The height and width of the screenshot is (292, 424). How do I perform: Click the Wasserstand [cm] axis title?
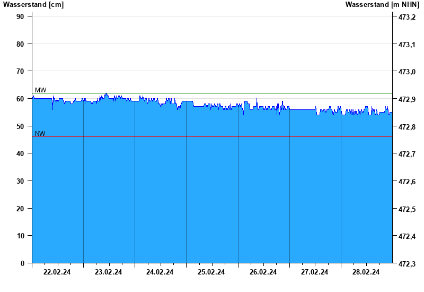(33, 5)
